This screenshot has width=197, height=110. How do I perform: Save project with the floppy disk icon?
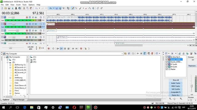point(9,8)
